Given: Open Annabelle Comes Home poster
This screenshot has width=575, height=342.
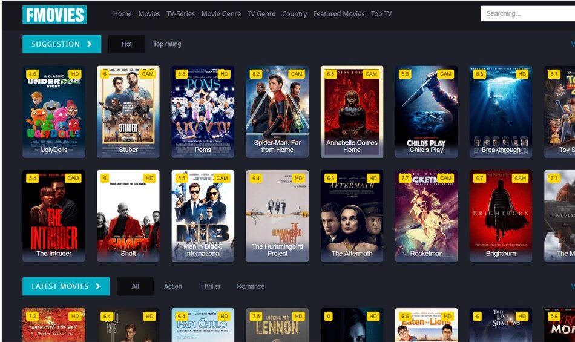Looking at the screenshot, I should [352, 112].
